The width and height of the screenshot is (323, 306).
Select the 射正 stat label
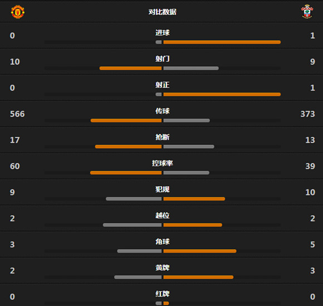point(162,85)
